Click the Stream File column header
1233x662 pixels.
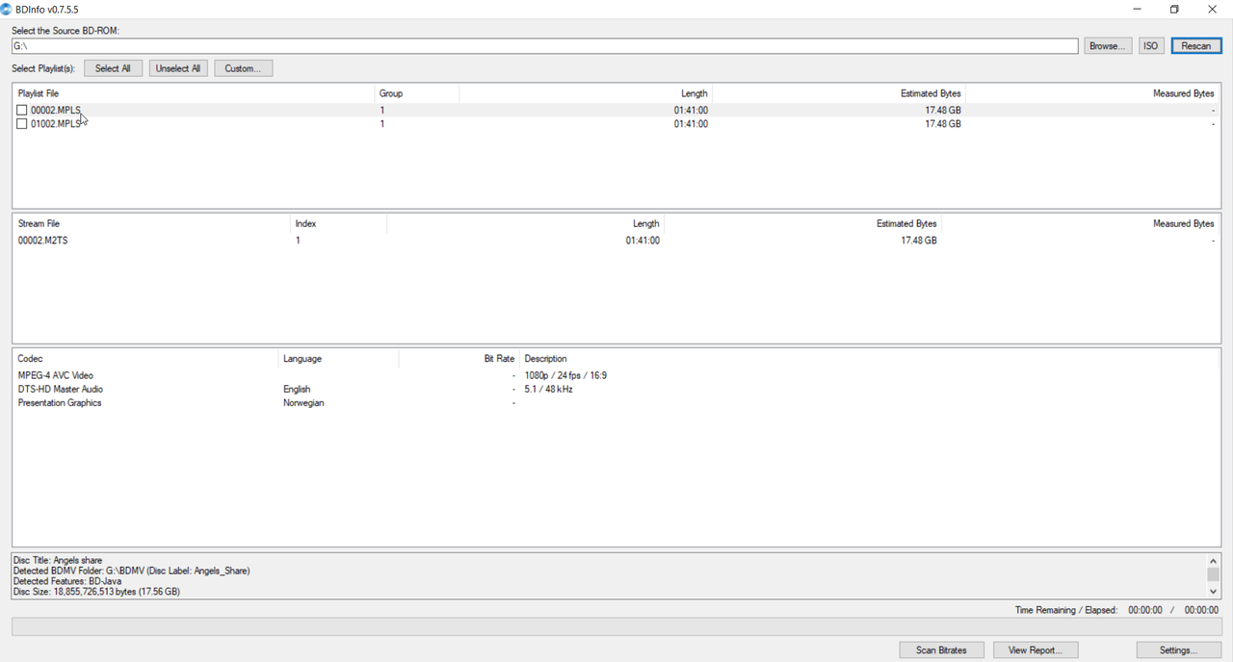point(152,223)
